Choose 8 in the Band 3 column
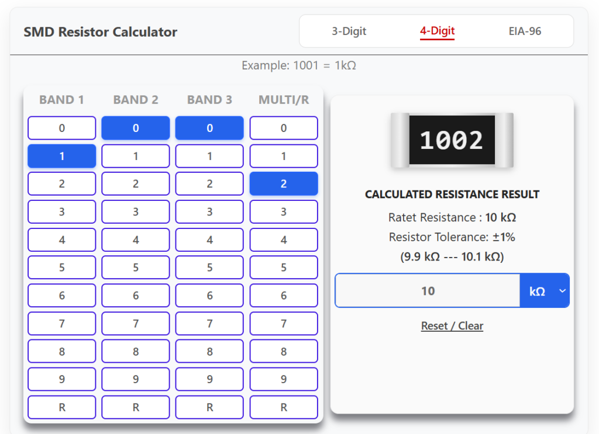The height and width of the screenshot is (434, 599). pos(209,351)
